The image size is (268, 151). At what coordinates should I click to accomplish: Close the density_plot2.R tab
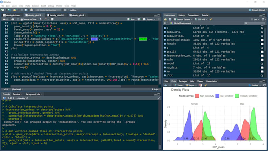[x=43, y=15]
